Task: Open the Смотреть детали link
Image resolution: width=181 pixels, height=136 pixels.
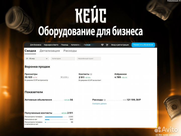Action: coord(99,104)
